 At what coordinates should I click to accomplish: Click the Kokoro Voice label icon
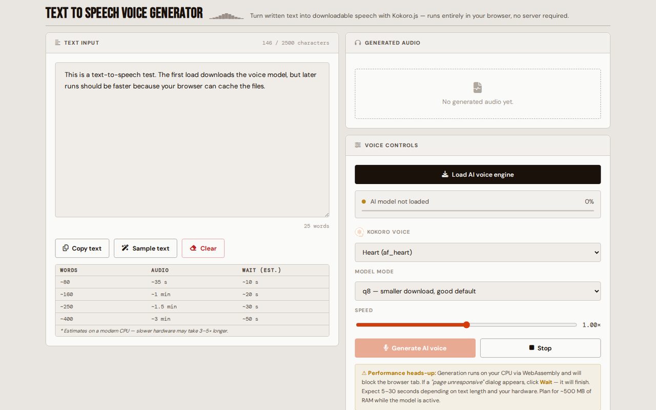coord(359,232)
